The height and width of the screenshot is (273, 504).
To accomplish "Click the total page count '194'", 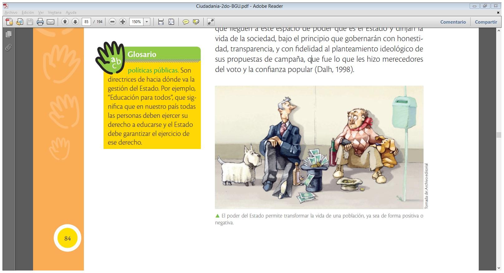I will coord(99,22).
